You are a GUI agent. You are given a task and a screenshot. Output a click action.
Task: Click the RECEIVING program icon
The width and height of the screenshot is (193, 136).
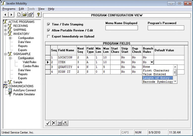(x=10, y=26)
